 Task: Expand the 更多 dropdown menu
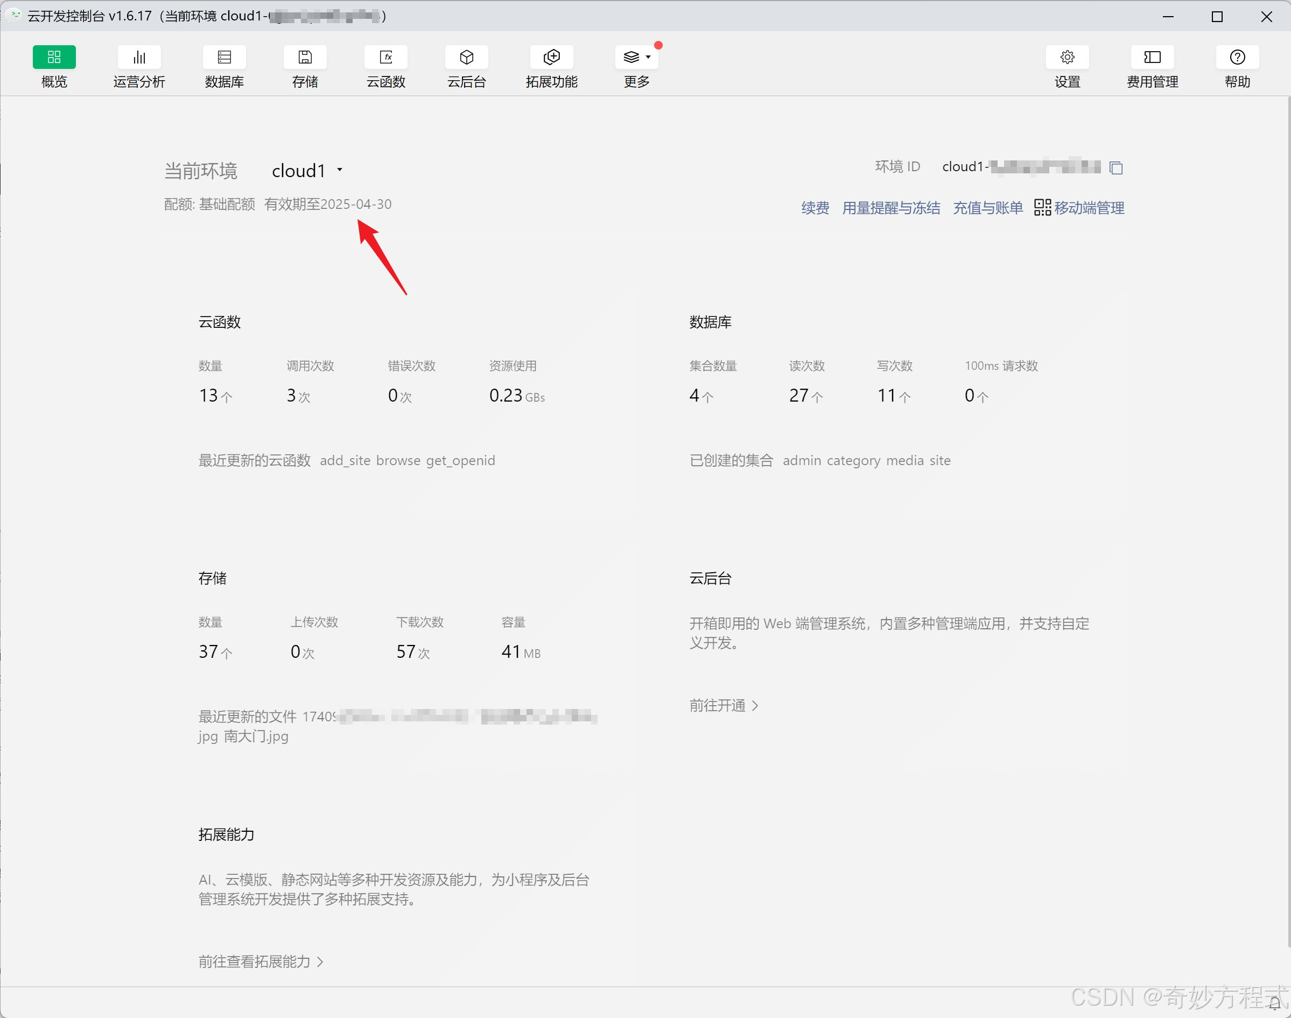[x=636, y=57]
